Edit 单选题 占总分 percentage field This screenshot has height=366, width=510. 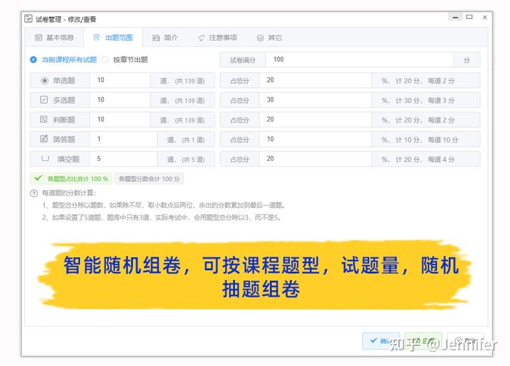315,80
